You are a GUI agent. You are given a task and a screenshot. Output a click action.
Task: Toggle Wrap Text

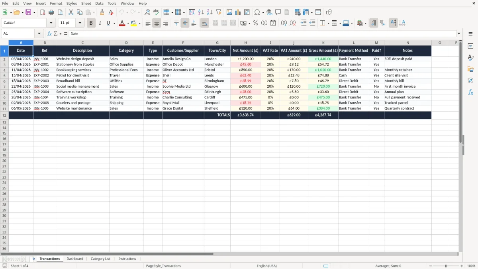[204, 23]
